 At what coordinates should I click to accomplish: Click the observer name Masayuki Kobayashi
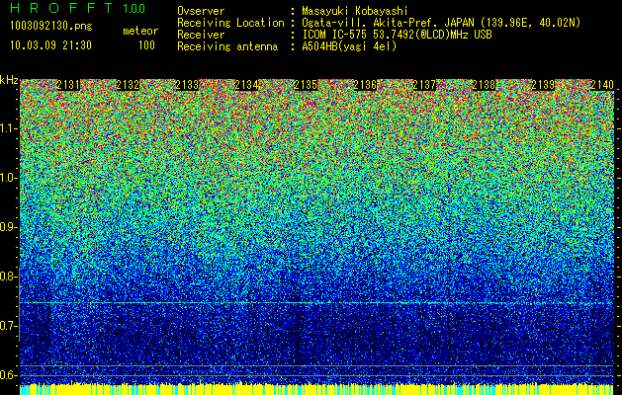(355, 11)
